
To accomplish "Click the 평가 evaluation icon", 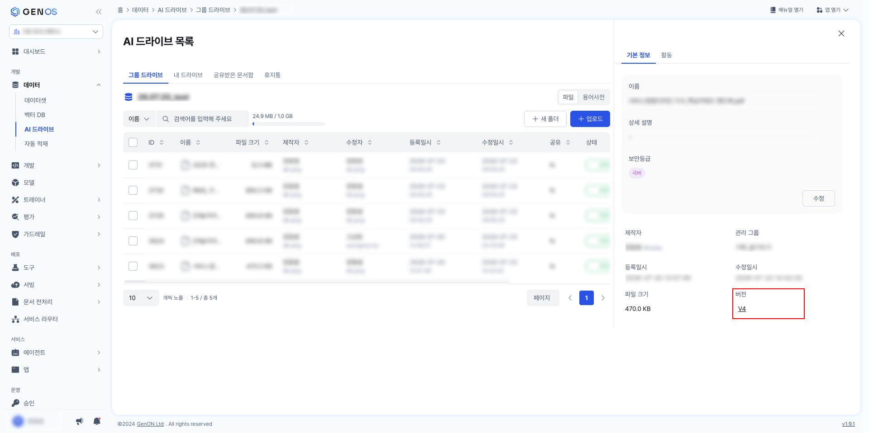I will 15,217.
